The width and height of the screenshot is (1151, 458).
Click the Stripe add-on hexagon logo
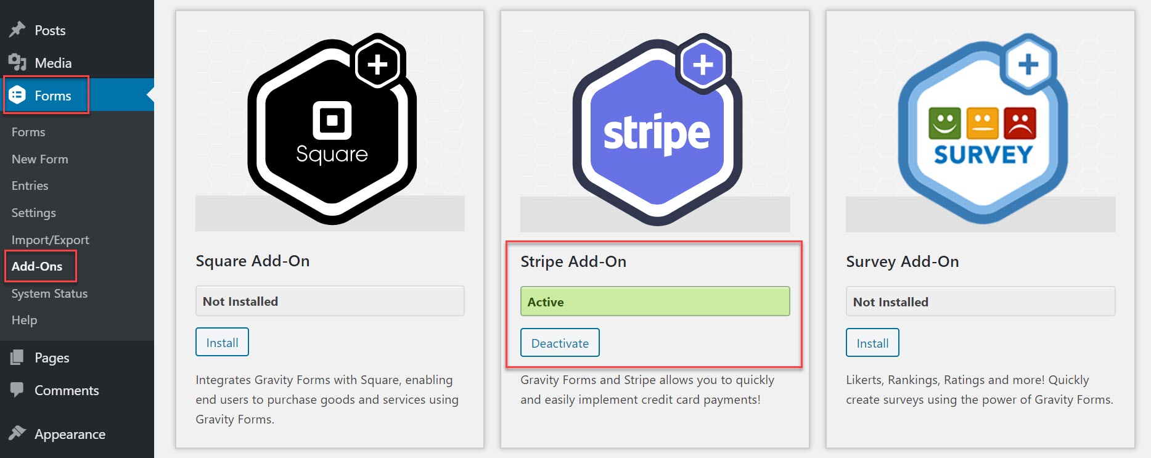click(x=657, y=128)
